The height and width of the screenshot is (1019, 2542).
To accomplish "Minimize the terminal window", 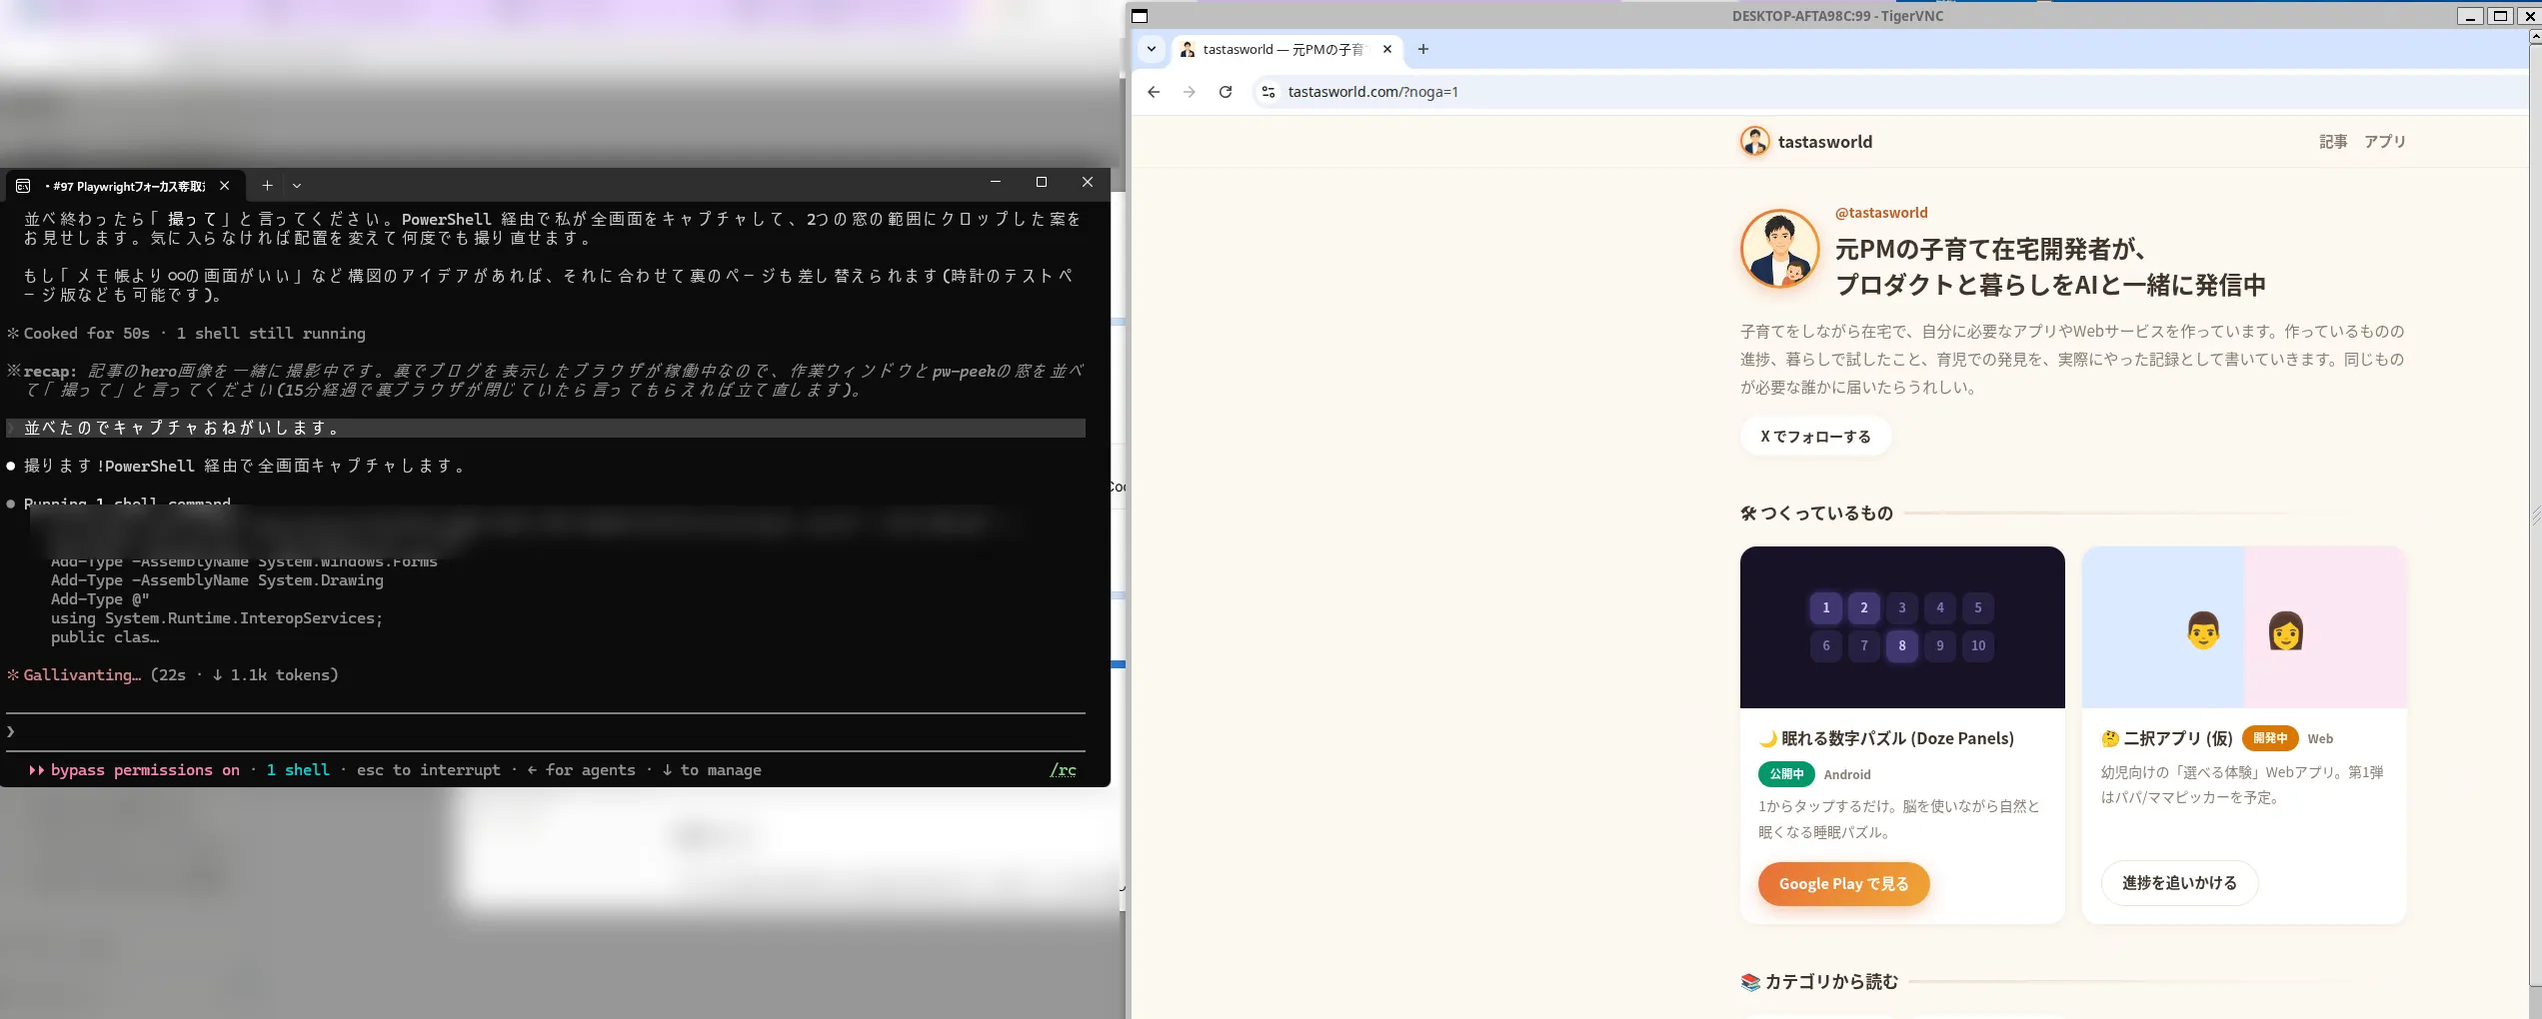I will pos(996,182).
